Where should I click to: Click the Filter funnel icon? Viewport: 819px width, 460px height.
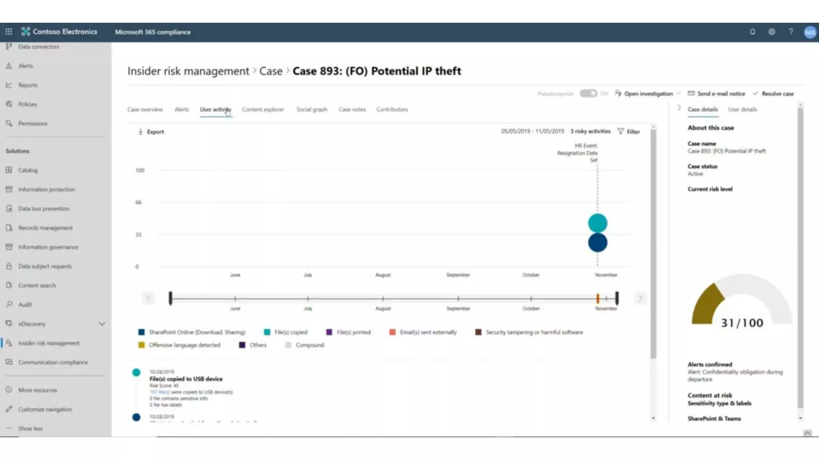point(620,131)
